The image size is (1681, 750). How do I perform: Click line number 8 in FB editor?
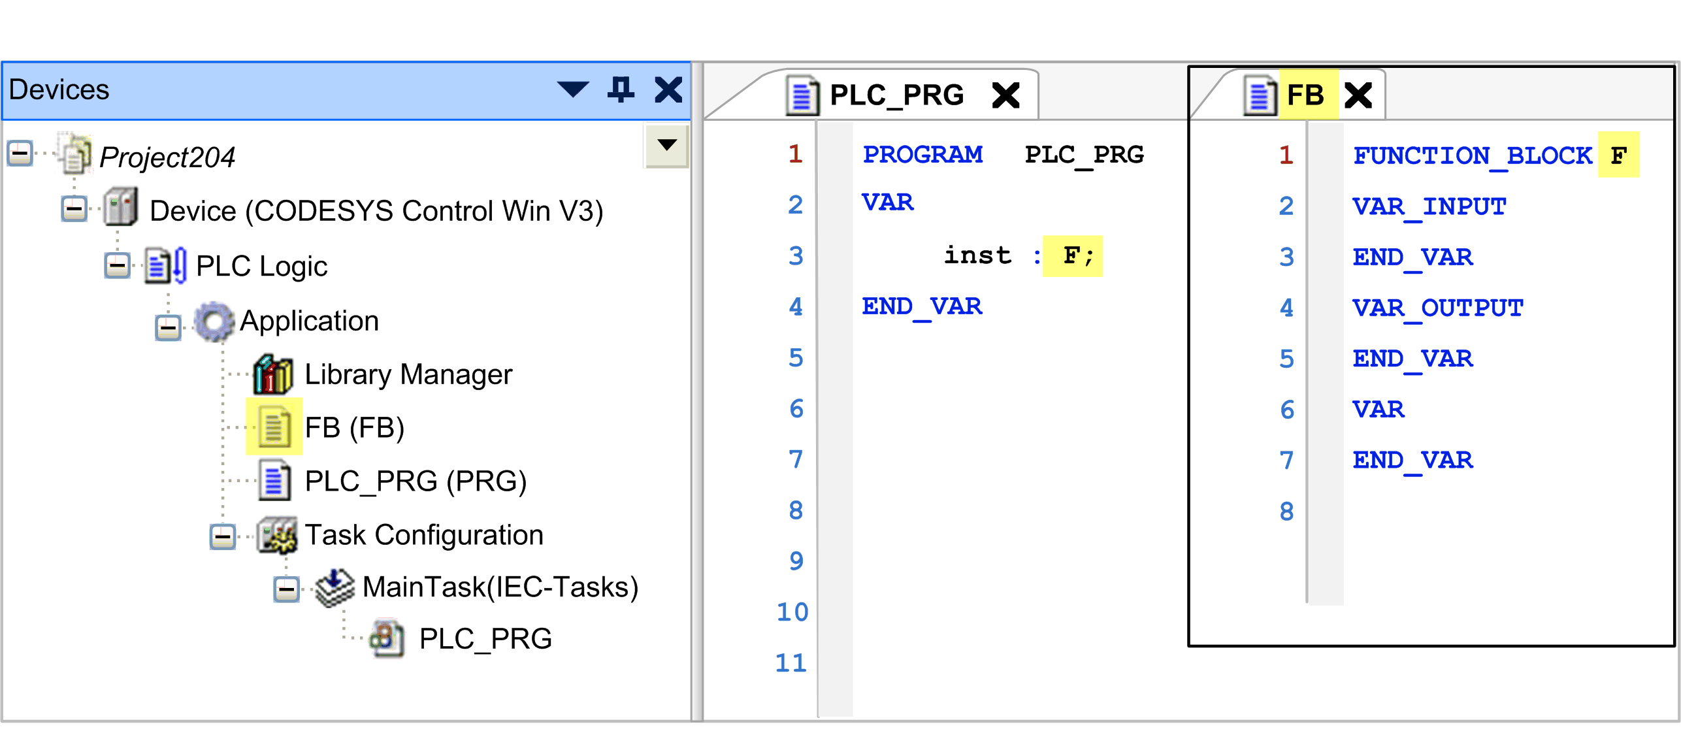[x=1286, y=511]
